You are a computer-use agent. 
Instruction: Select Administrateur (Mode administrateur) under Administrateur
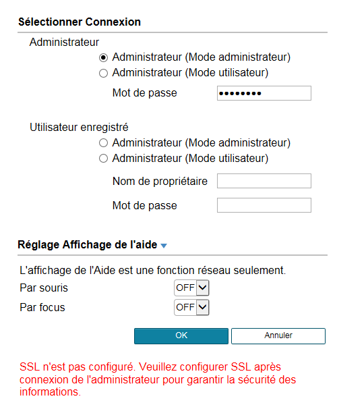(103, 57)
